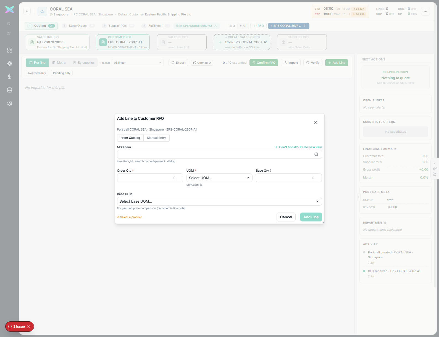Open the dollar sign finance icon
439x337 pixels.
pyautogui.click(x=10, y=77)
